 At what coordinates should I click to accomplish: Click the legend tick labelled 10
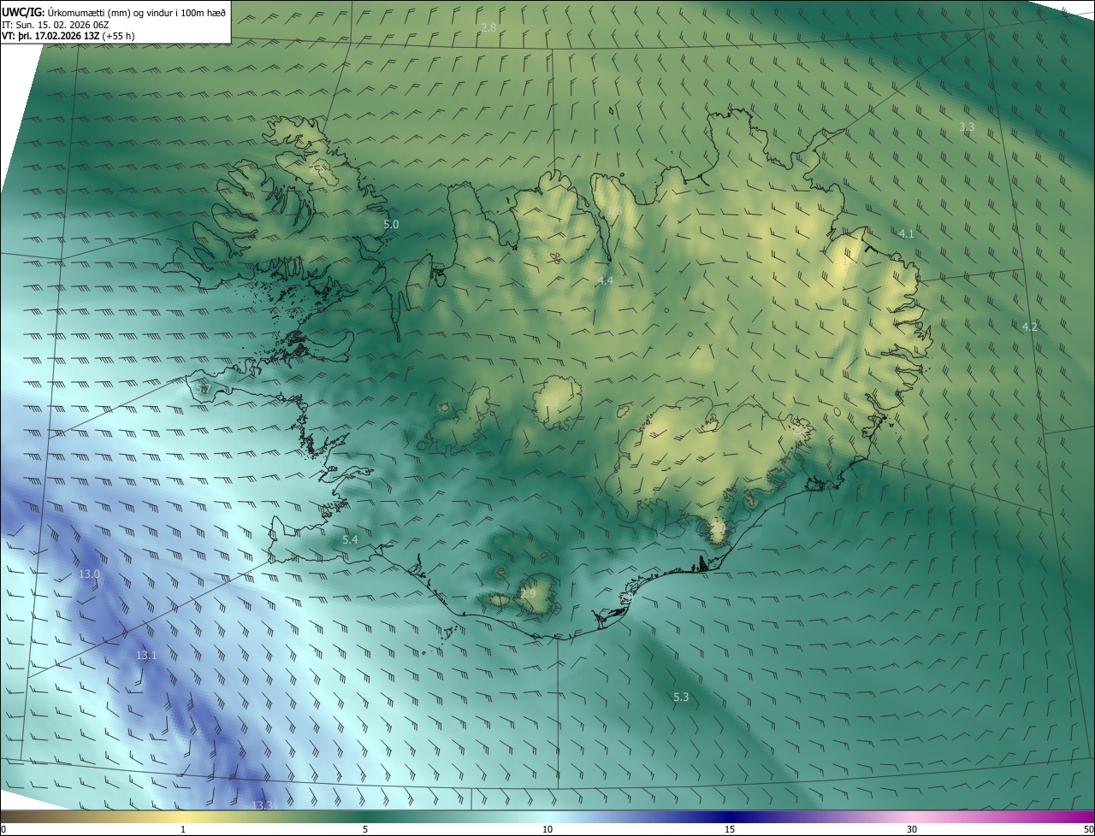coord(547,829)
